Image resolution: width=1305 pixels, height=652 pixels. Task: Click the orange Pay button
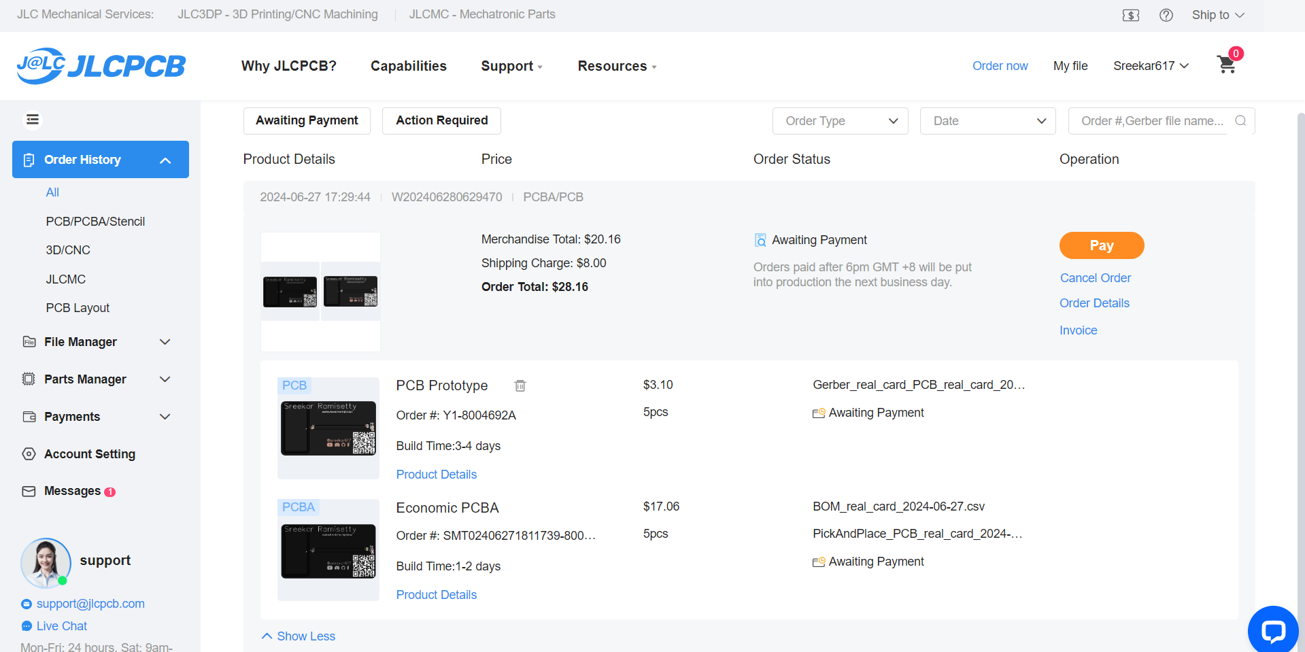click(1102, 245)
